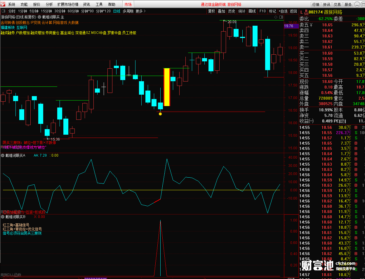
Task: Open the 资讯 menu
Action: (x=86, y=4)
